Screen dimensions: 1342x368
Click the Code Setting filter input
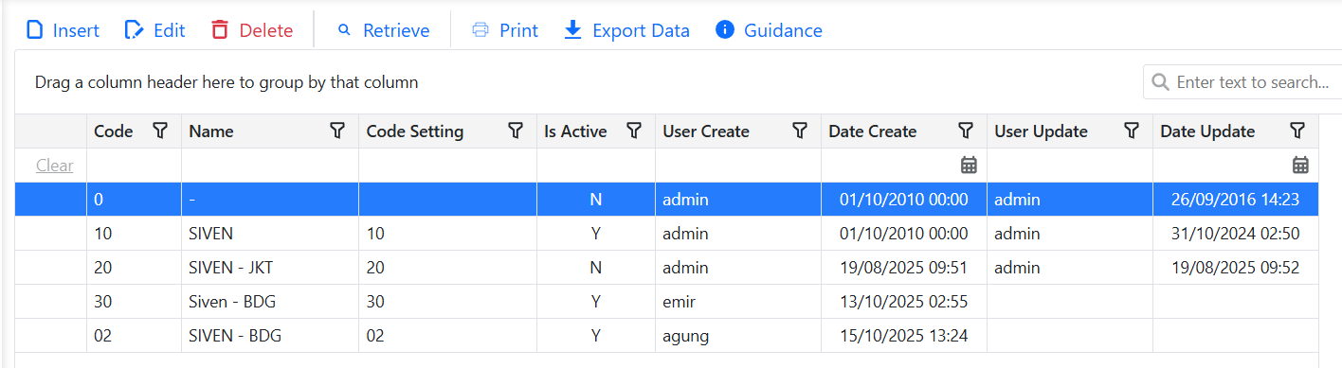coord(447,166)
